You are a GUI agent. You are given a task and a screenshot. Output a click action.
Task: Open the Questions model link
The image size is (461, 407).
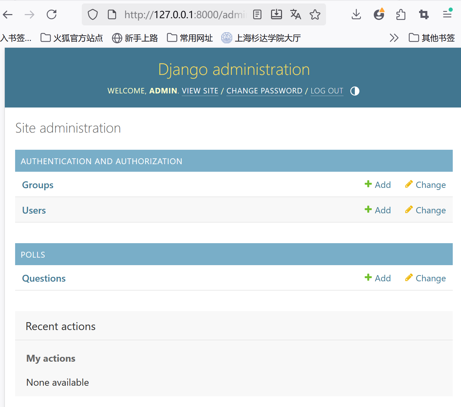(44, 278)
